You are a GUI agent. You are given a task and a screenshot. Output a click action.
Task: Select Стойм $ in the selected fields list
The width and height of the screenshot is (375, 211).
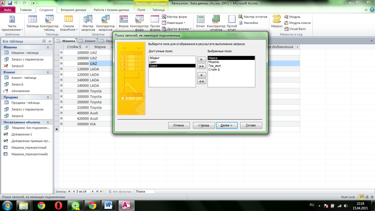(231, 70)
